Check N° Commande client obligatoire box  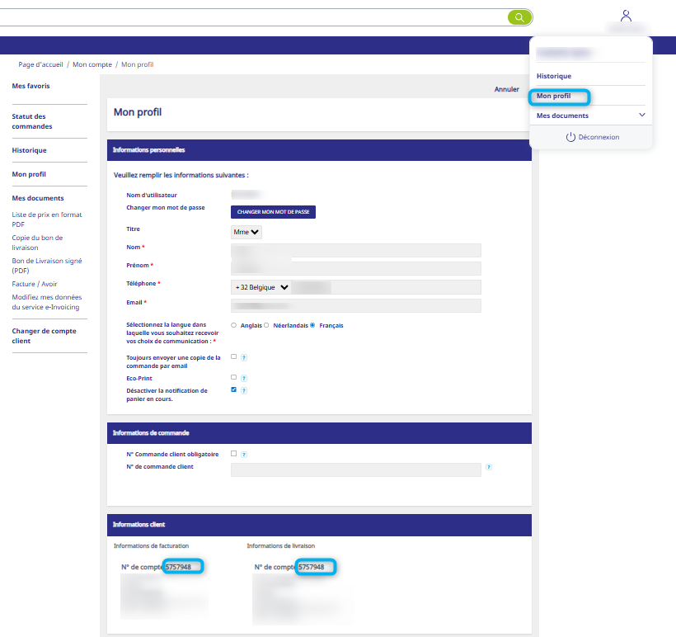tap(234, 453)
